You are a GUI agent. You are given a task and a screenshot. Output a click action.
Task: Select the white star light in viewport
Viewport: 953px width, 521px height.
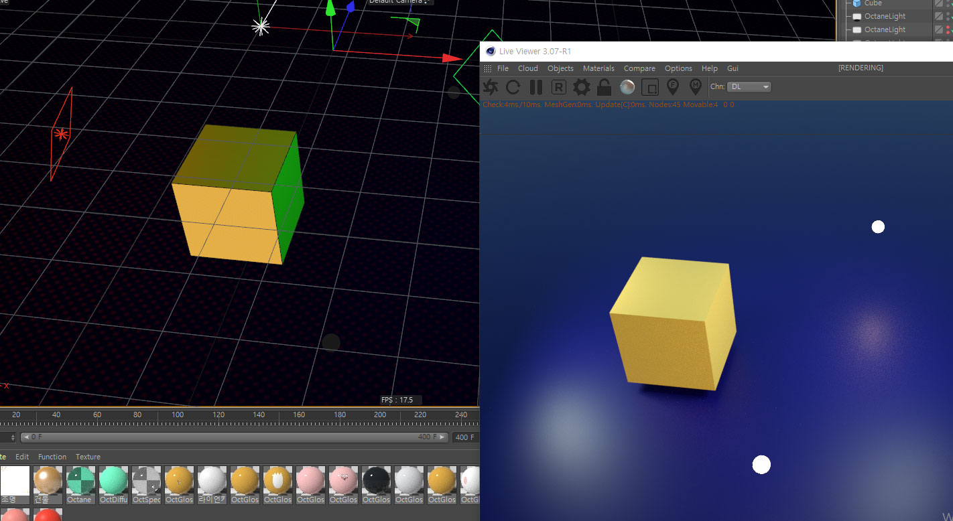point(261,26)
